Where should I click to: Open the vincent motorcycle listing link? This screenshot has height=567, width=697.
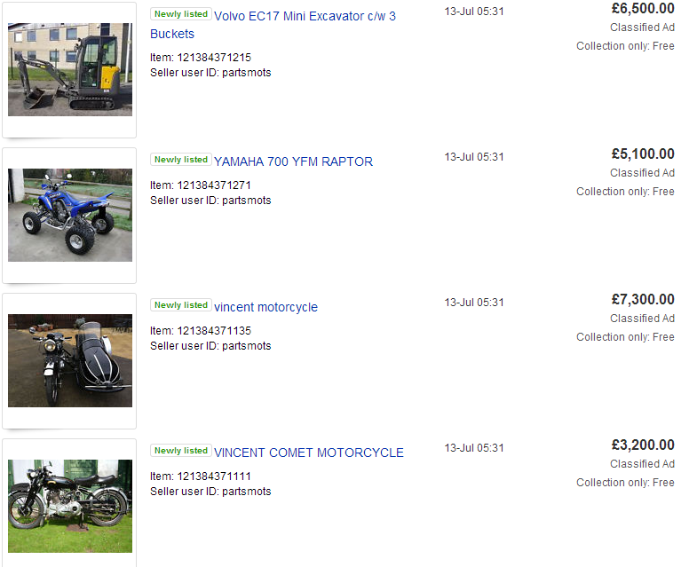[x=265, y=307]
